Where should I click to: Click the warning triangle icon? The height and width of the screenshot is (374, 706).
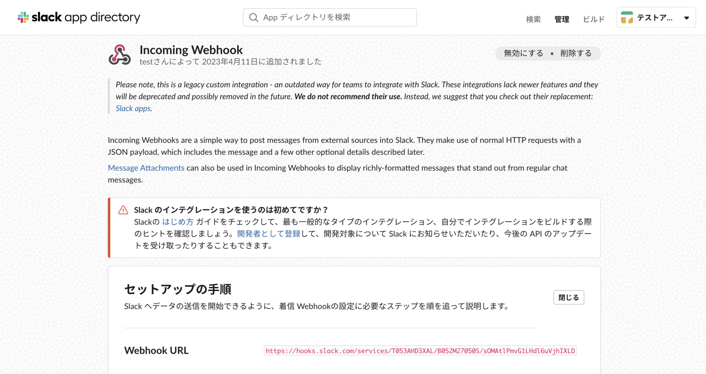pyautogui.click(x=123, y=210)
